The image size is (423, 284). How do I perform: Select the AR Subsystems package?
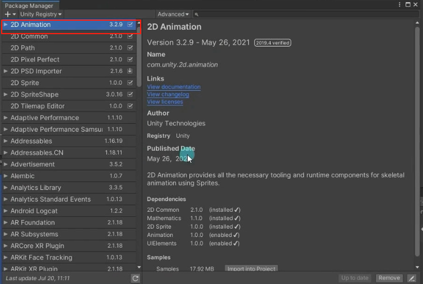69,234
